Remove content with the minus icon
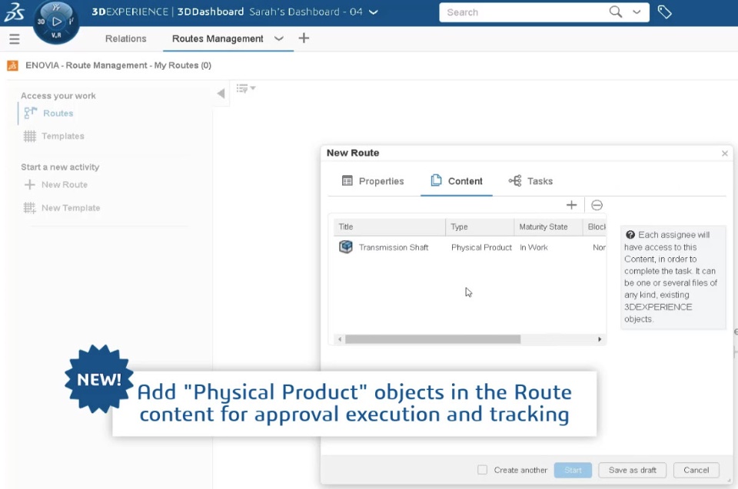738x489 pixels. coord(597,205)
